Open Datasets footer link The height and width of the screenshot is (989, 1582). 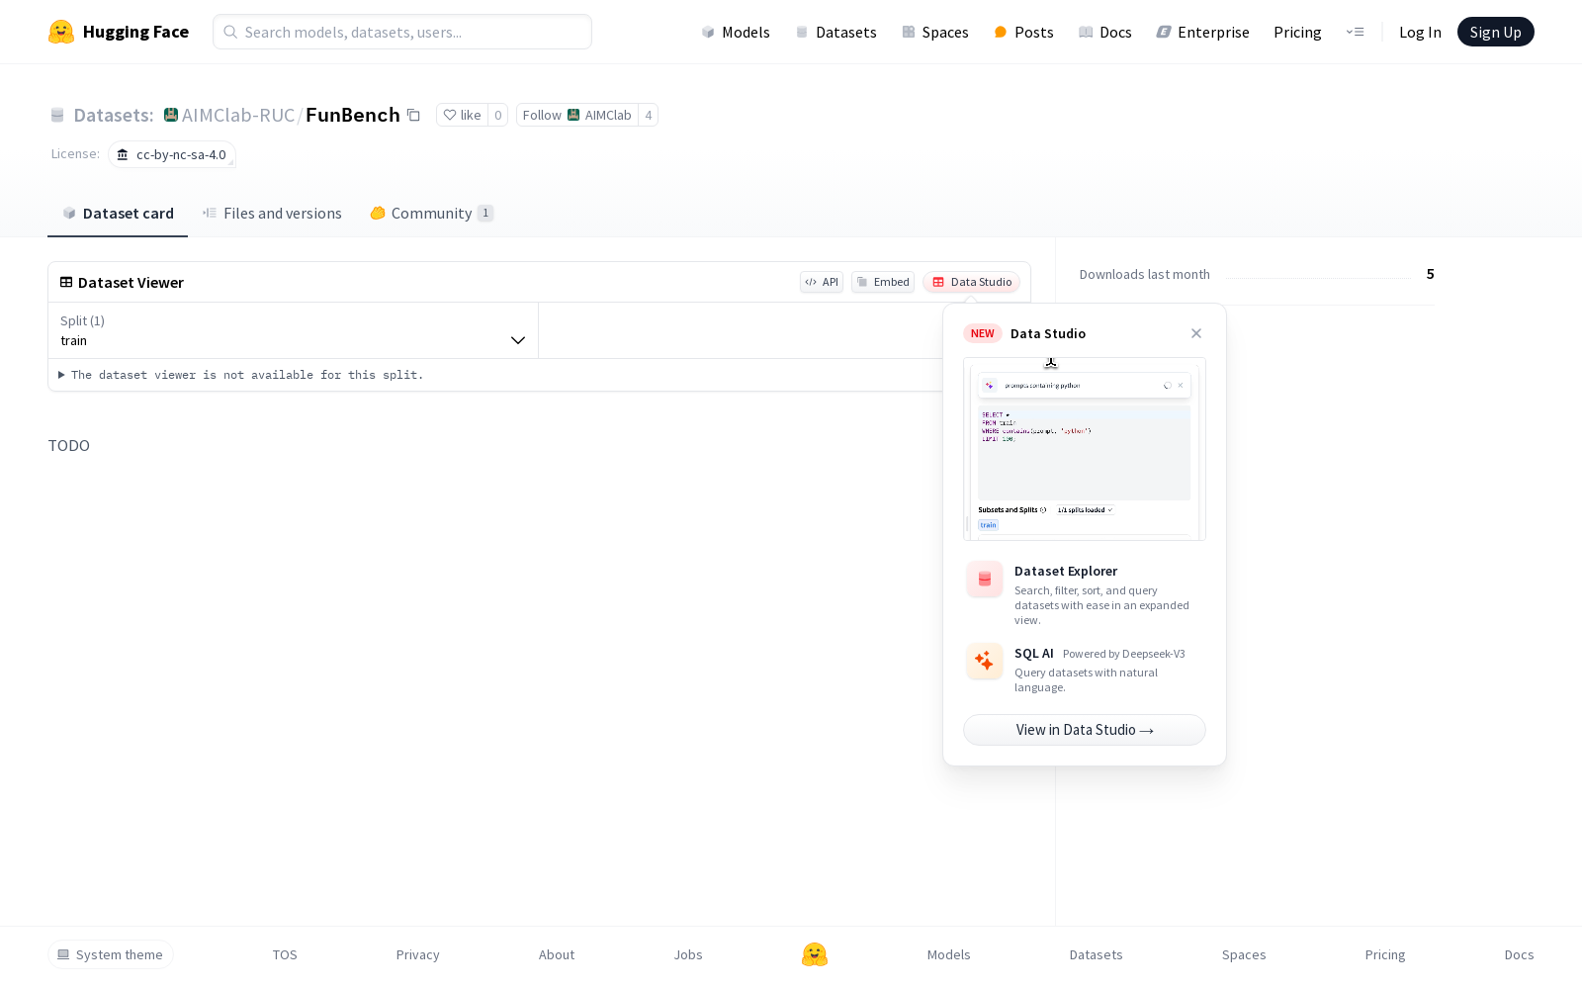click(x=1097, y=954)
